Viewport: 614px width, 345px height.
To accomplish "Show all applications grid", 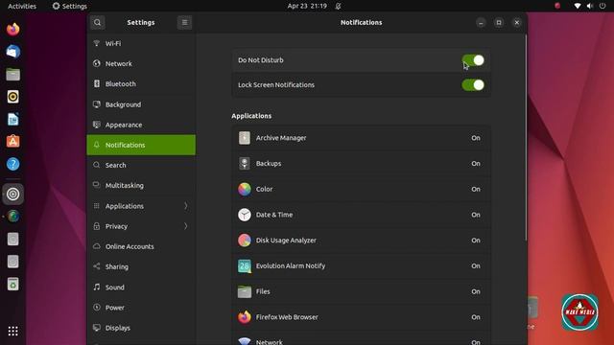I will [12, 332].
